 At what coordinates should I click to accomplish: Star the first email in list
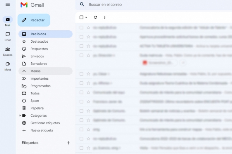[88, 28]
